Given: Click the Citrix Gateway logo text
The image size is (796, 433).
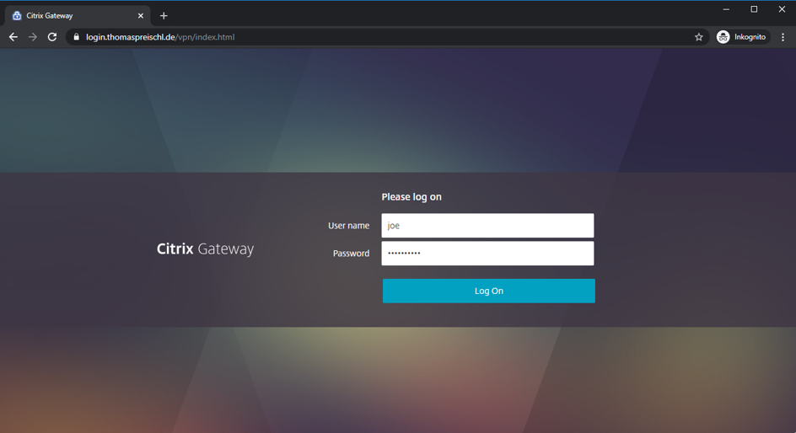Looking at the screenshot, I should [205, 249].
